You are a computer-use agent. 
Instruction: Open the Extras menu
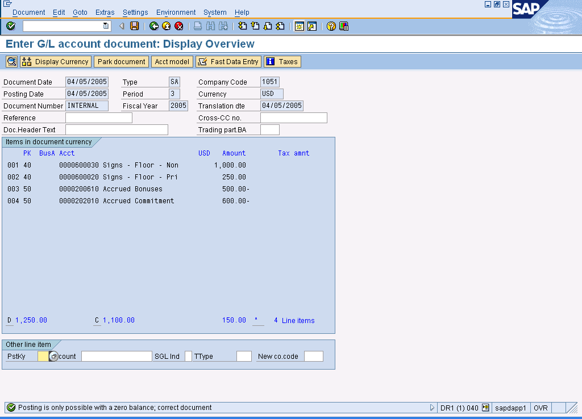click(x=105, y=12)
